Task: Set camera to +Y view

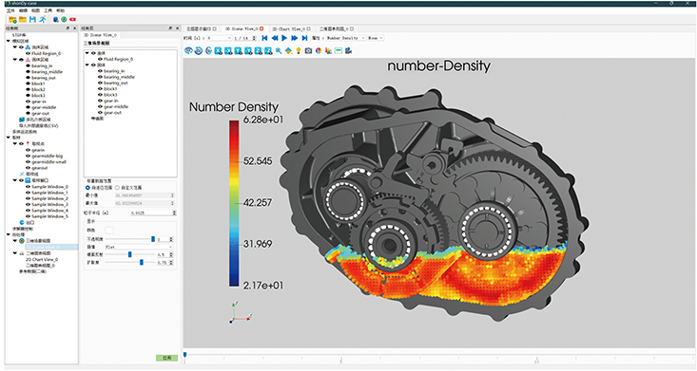Action: coord(239,51)
